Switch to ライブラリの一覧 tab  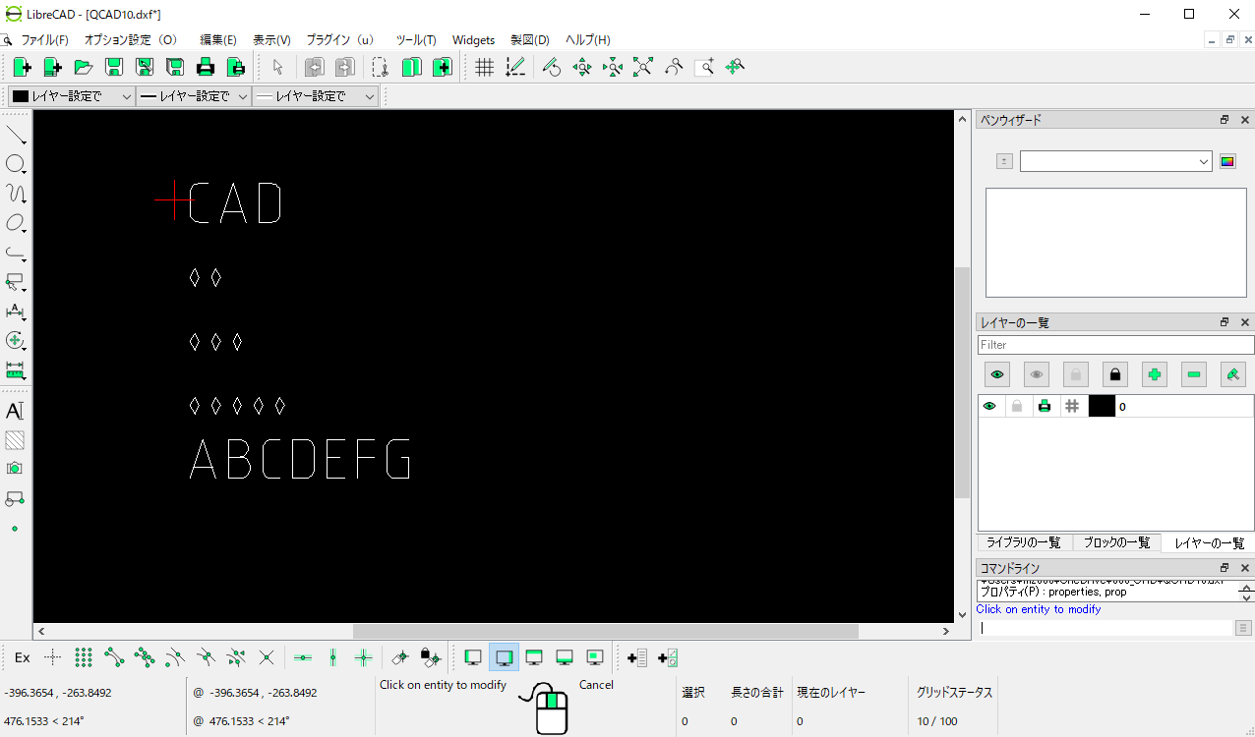(1023, 542)
